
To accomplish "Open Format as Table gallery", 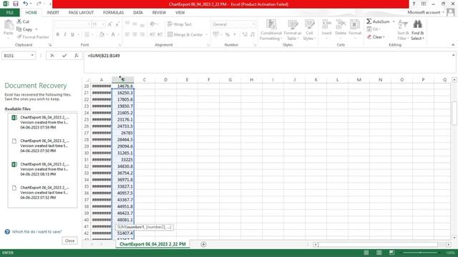I will [293, 29].
